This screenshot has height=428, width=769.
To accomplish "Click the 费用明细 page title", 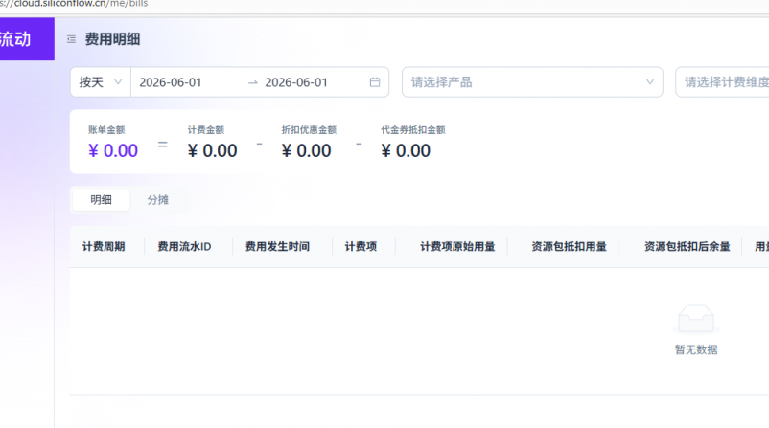I will (113, 39).
